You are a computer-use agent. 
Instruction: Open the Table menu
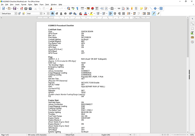click(36, 5)
